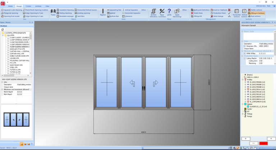Screen dimensions: 276x150
Task: Collapse the Profiles tree node
Action: pyautogui.click(x=242, y=80)
